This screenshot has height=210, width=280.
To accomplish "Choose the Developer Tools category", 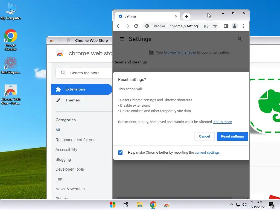I will 70,169.
